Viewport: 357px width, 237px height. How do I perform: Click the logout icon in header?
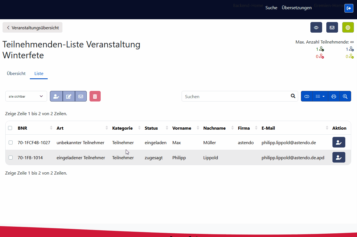click(349, 8)
